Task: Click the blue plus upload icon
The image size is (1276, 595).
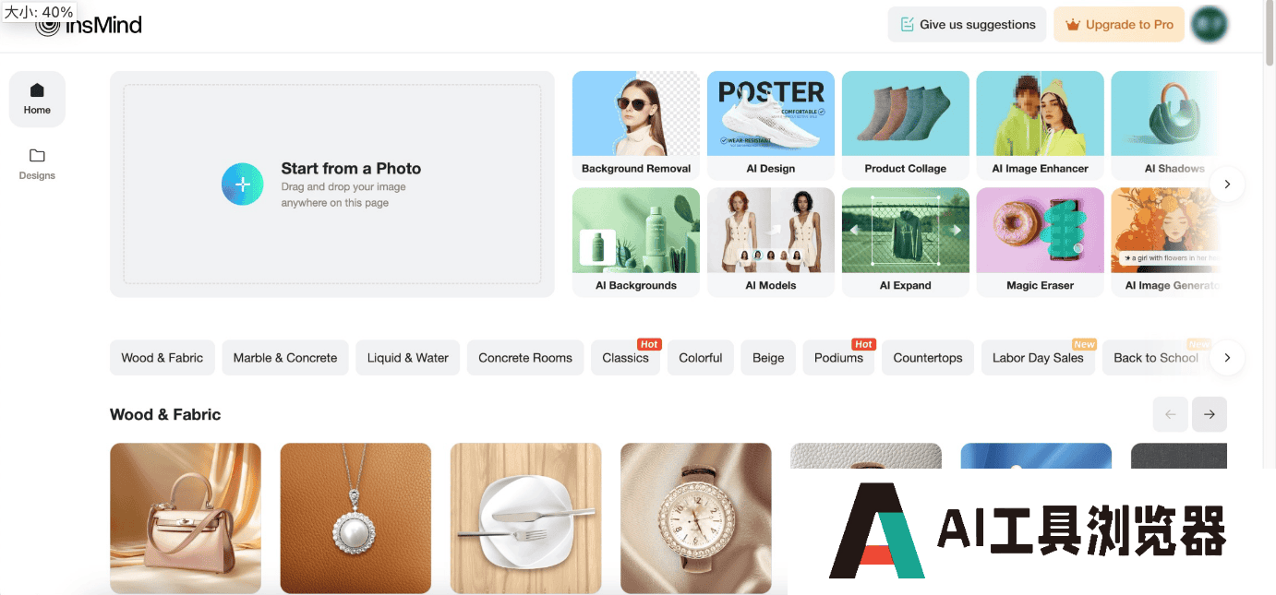Action: [243, 184]
